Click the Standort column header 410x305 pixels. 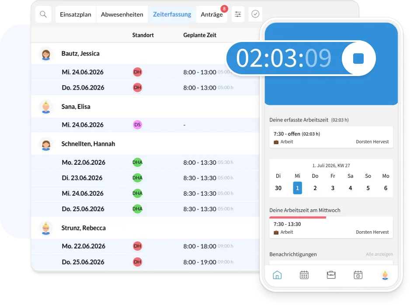[x=143, y=35]
